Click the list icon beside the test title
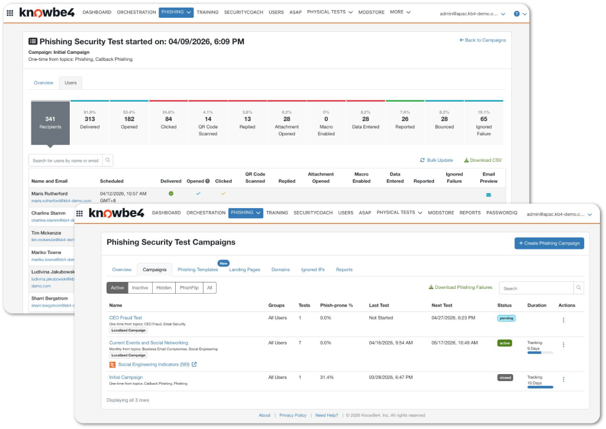Viewport: 606px width, 429px height. click(x=33, y=41)
